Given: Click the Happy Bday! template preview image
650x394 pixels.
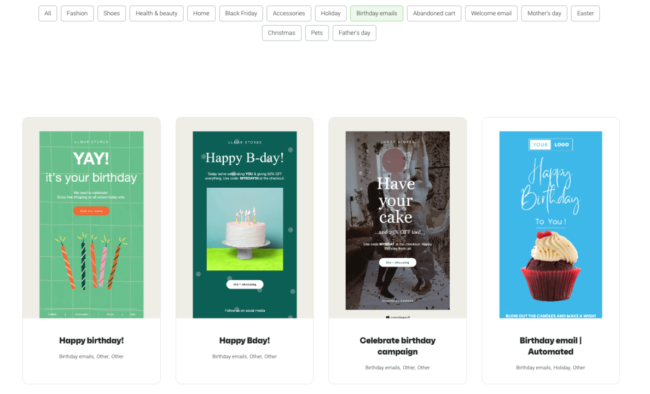Looking at the screenshot, I should [245, 223].
